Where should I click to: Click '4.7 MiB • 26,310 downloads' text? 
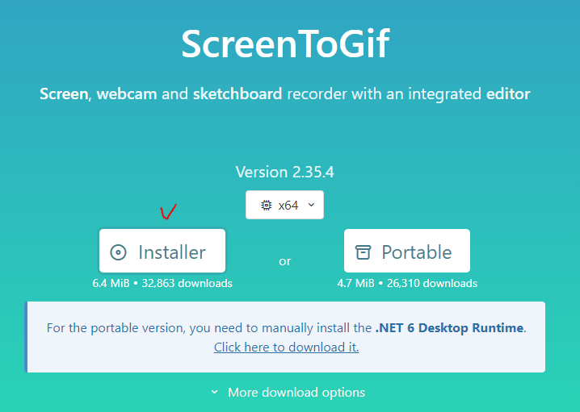[407, 283]
